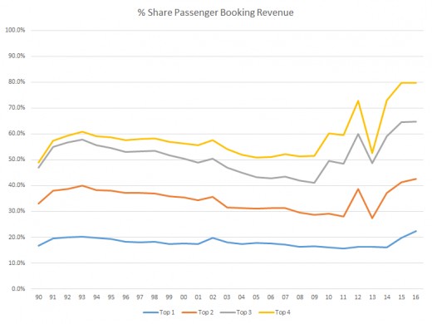The image size is (432, 324).
Task: Click the chart title % Share Passenger Booking Revenue
Action: [216, 12]
